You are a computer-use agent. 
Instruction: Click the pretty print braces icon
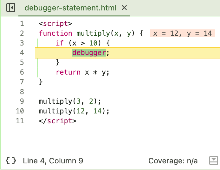point(11,161)
